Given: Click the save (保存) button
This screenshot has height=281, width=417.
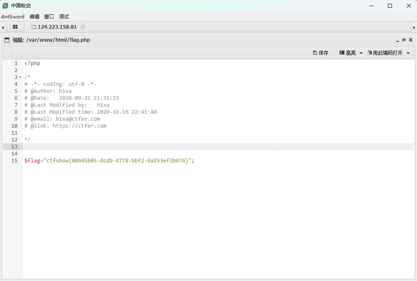Looking at the screenshot, I should click(320, 53).
